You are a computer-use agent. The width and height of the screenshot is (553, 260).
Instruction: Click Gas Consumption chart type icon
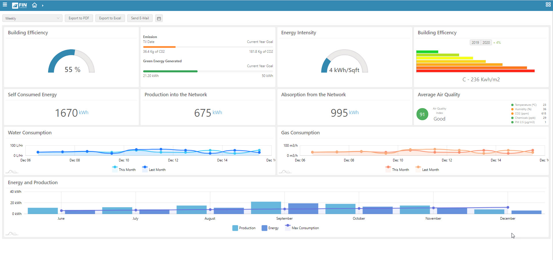tap(285, 172)
